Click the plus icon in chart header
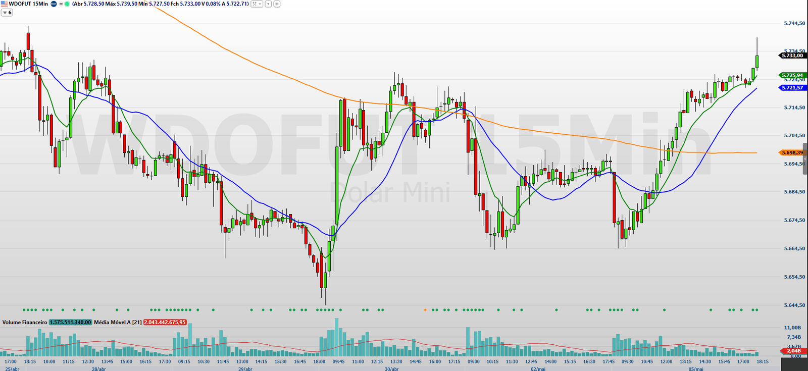 pyautogui.click(x=277, y=4)
